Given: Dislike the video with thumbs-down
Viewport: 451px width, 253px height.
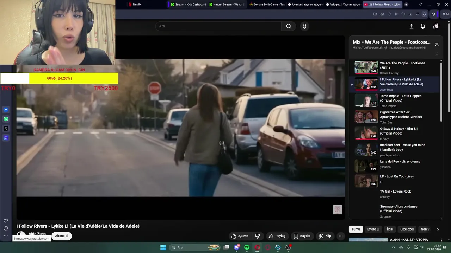Looking at the screenshot, I should 258,236.
